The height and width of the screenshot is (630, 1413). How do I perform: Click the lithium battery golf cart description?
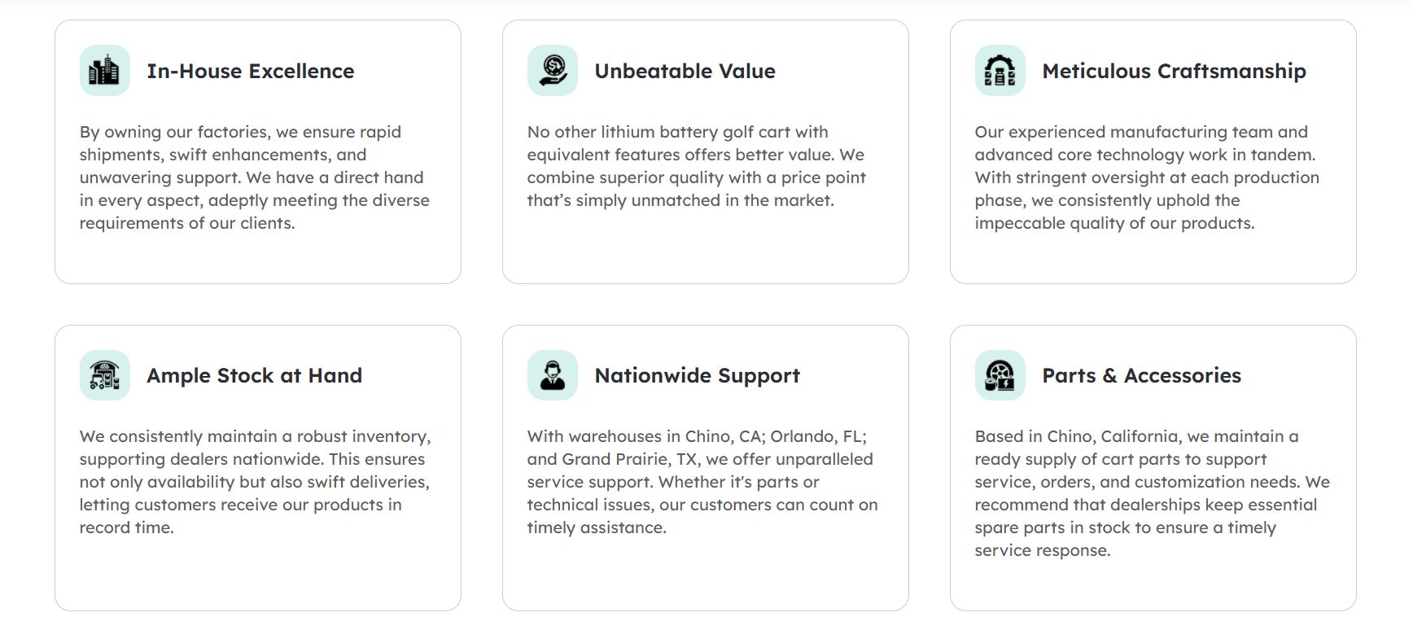(x=696, y=166)
